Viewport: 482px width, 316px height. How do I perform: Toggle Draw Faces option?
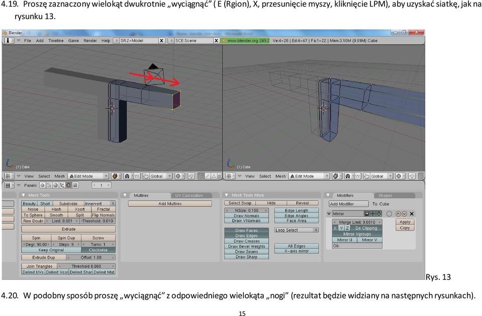tap(247, 230)
